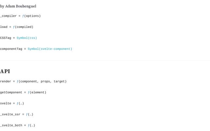Click the ƒ symbol in the _svelte_ssr cell
This screenshot has width=210, height=131.
coord(27,114)
